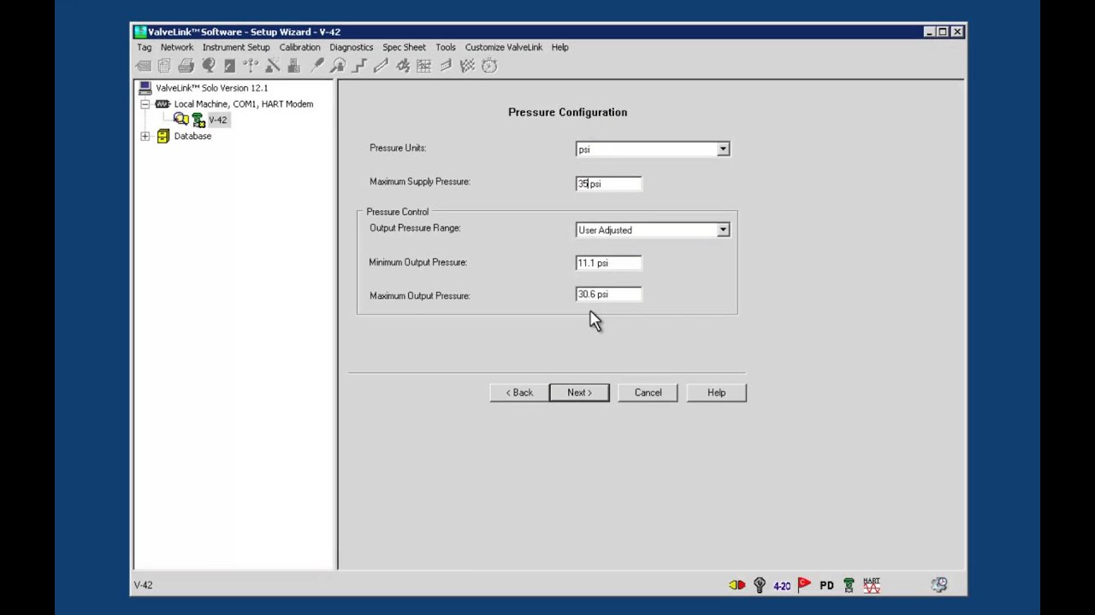Click the wand setup wizard toolbar icon

(272, 66)
